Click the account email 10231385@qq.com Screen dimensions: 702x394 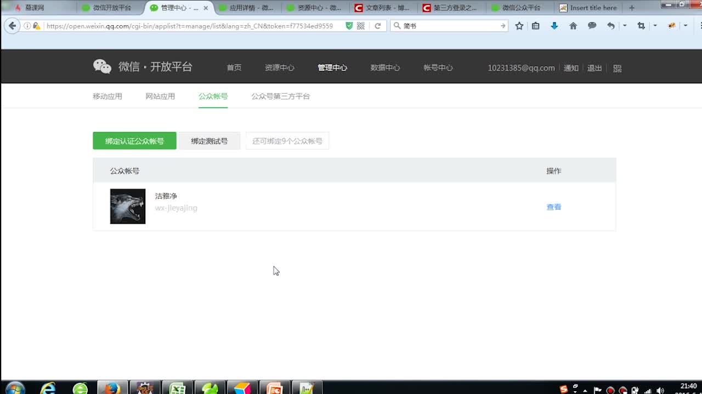pyautogui.click(x=522, y=68)
